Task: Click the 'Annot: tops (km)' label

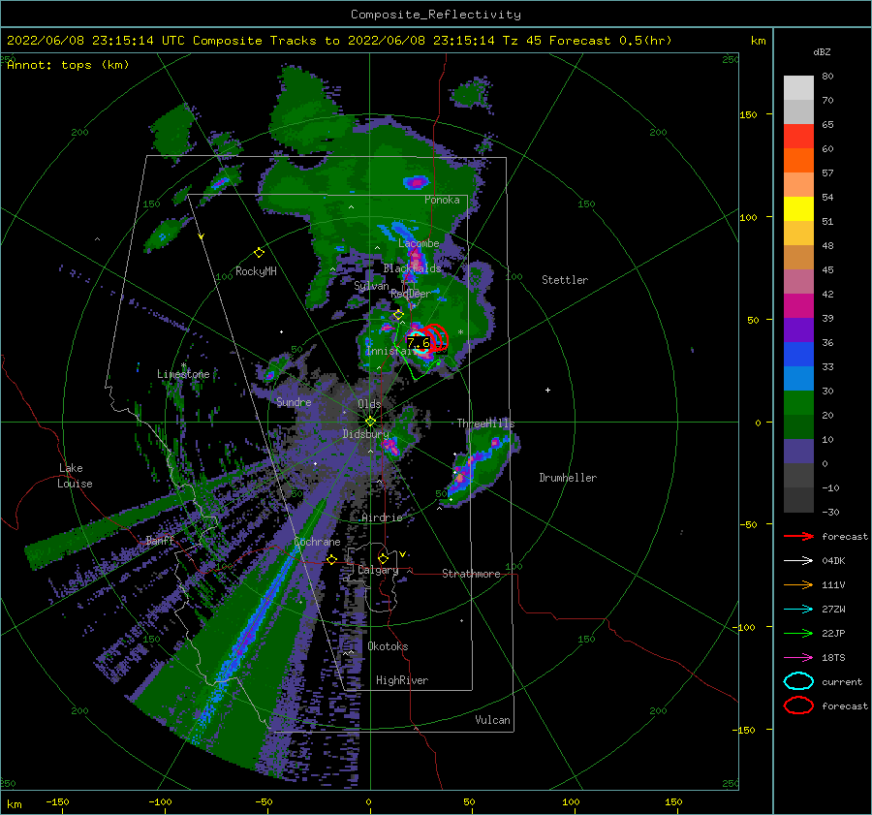Action: click(68, 65)
